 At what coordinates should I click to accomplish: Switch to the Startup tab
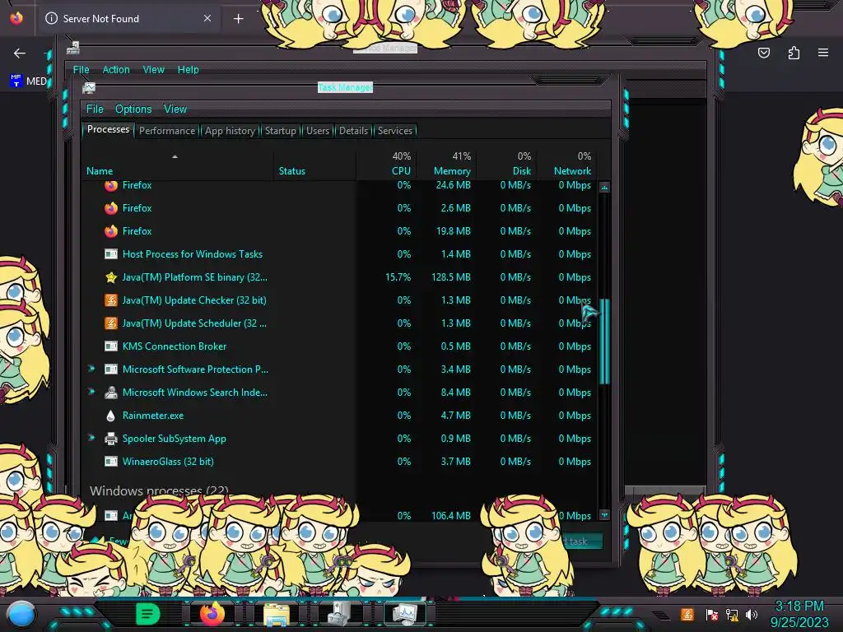(x=280, y=131)
